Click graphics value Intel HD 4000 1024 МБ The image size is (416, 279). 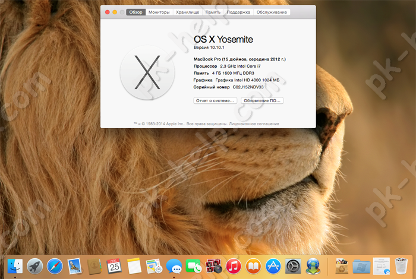[x=247, y=80]
